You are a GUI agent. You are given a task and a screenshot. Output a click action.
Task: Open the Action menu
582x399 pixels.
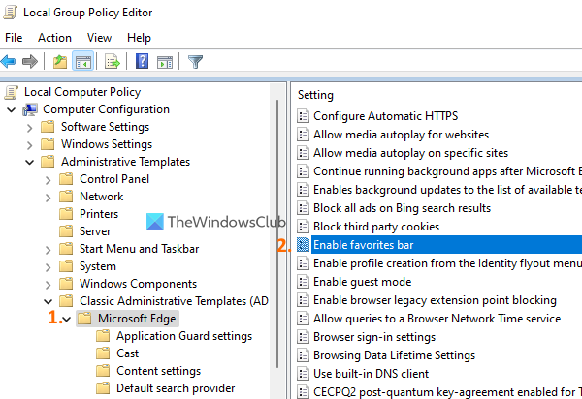(x=54, y=38)
